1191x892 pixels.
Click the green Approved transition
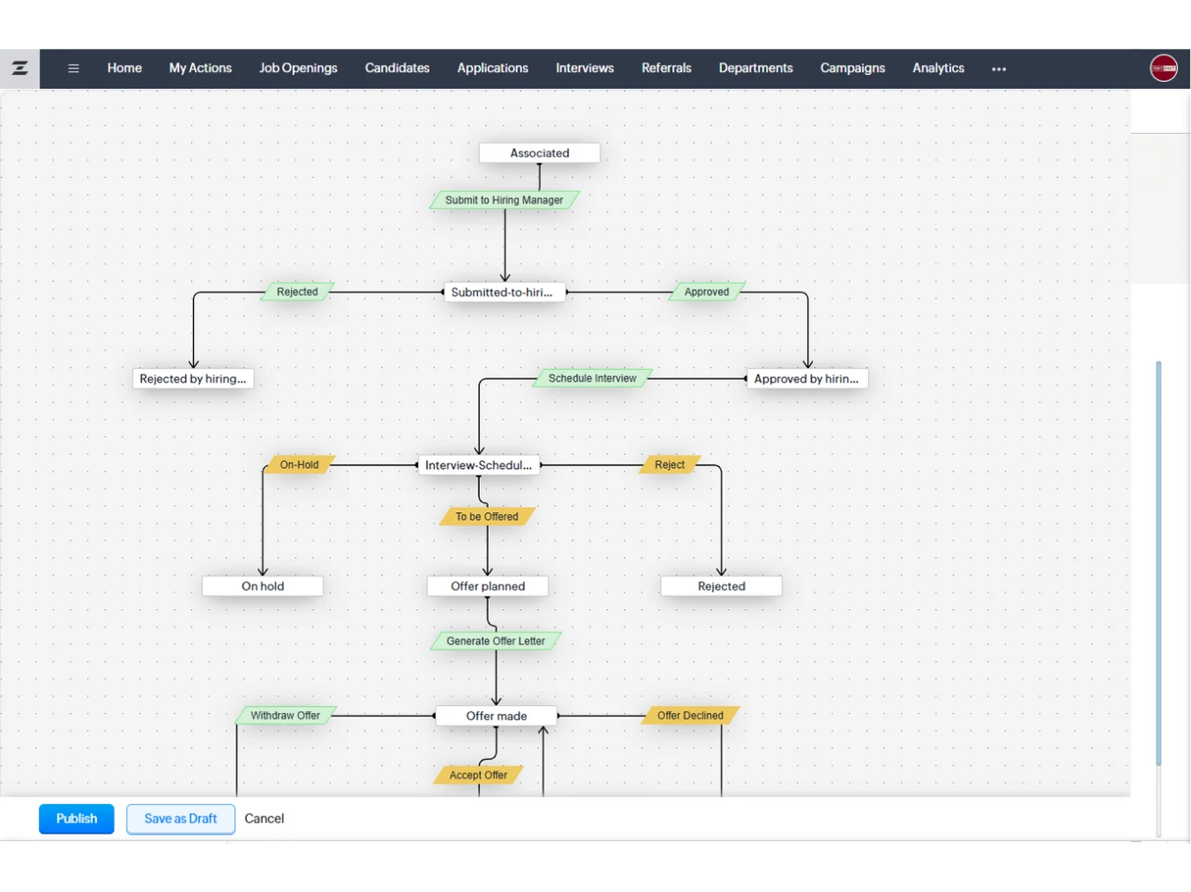click(707, 292)
